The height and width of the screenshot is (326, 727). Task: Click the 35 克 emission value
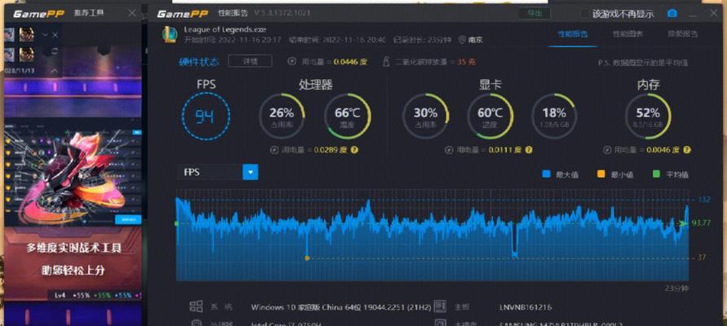(466, 62)
